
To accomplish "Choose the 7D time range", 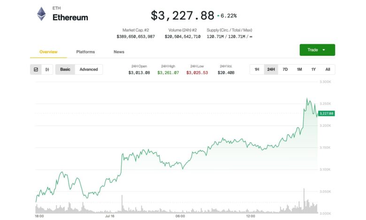I will pyautogui.click(x=285, y=69).
